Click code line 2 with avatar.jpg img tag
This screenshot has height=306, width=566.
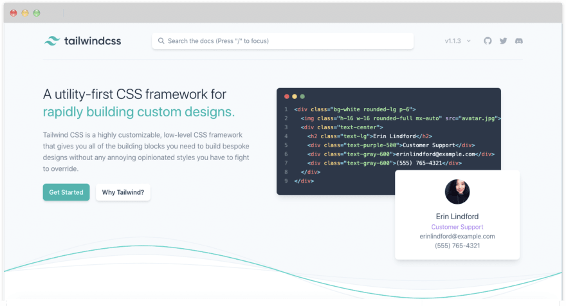click(401, 118)
